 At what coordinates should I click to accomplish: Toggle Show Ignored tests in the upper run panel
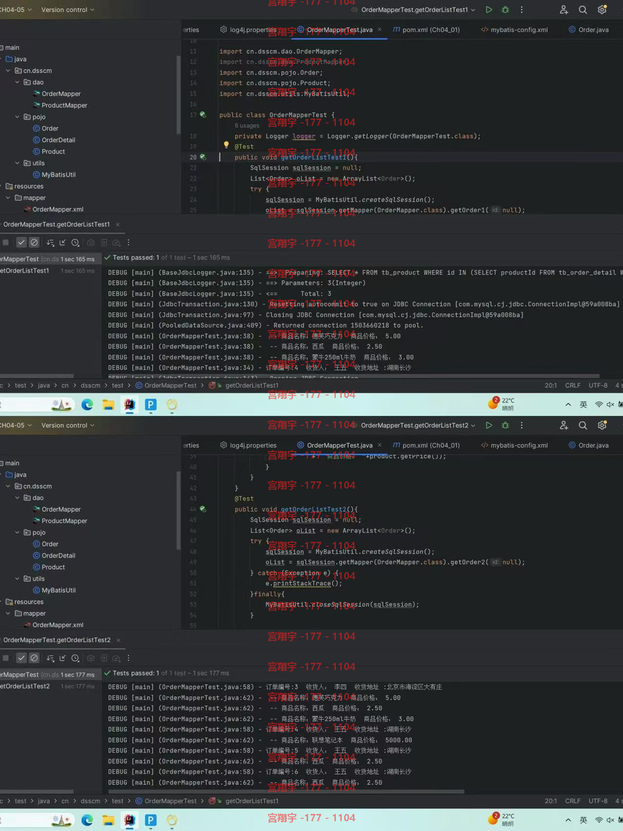click(34, 242)
